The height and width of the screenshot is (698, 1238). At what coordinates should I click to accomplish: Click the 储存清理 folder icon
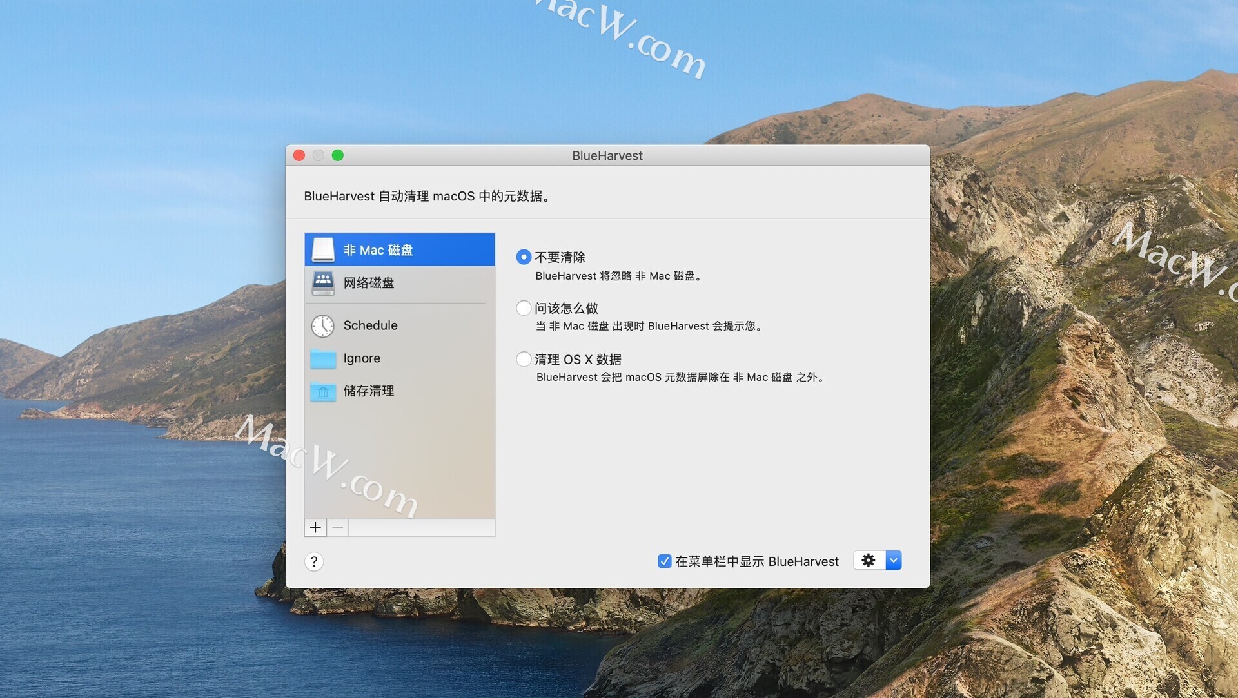point(323,391)
